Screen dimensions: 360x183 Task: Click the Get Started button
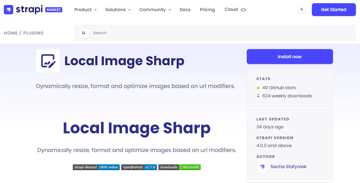click(x=334, y=10)
